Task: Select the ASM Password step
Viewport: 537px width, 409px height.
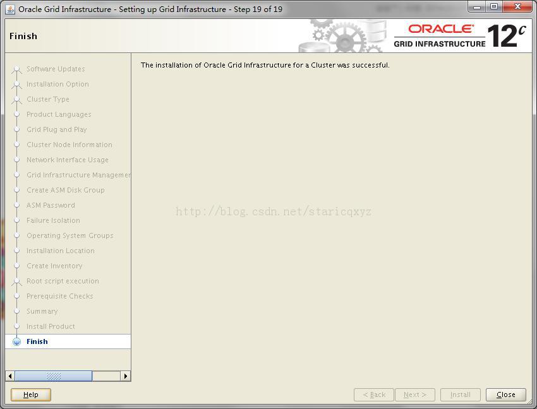Action: tap(51, 205)
